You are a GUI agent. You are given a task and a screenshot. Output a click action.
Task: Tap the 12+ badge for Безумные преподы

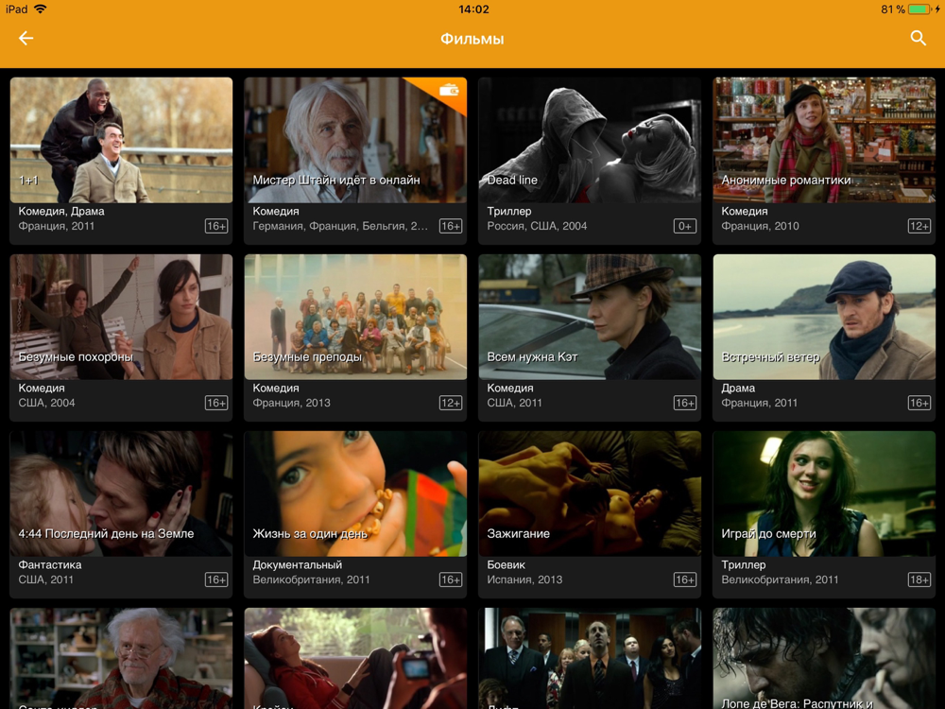[451, 403]
